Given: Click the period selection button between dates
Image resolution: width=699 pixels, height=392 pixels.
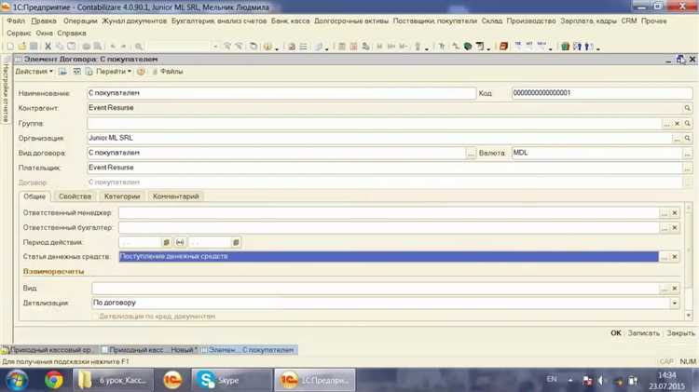Looking at the screenshot, I should coord(180,242).
